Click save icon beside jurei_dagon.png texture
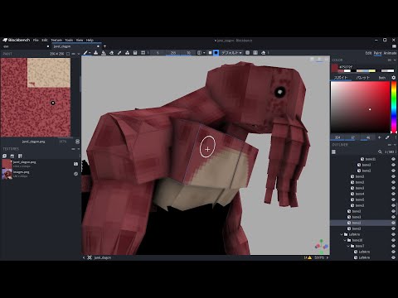This screenshot has height=298, width=398. (x=75, y=164)
